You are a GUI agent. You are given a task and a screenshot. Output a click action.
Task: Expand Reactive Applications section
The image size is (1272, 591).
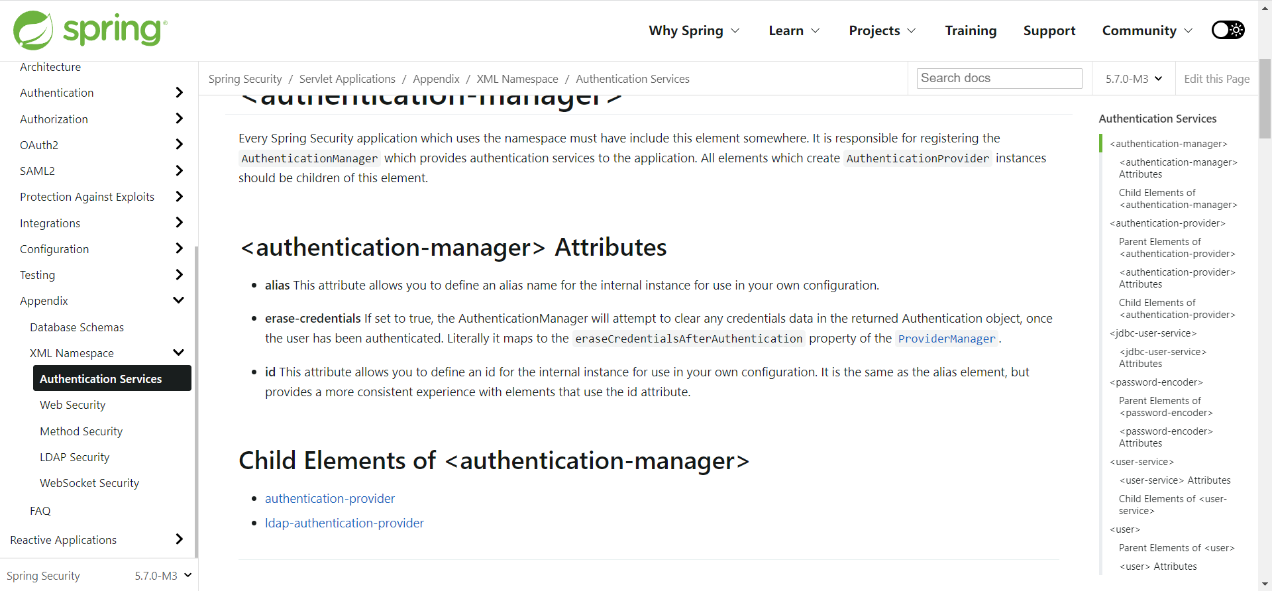(x=179, y=539)
